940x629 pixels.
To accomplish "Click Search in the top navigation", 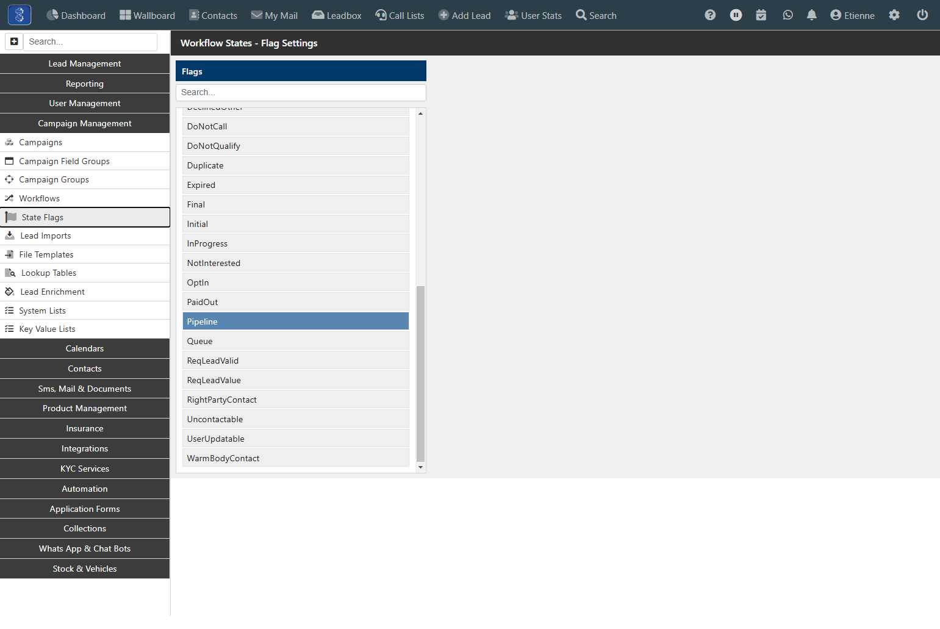I will 596,15.
